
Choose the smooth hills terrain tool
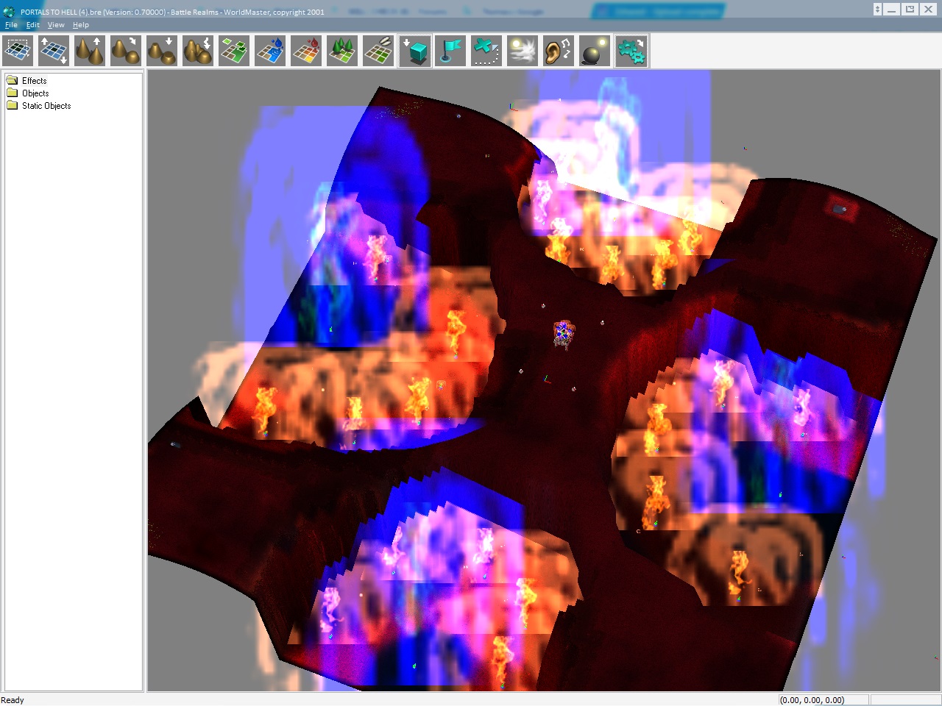pos(126,51)
